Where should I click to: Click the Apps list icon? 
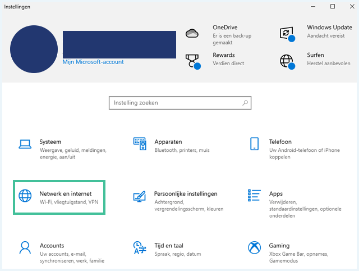click(254, 195)
